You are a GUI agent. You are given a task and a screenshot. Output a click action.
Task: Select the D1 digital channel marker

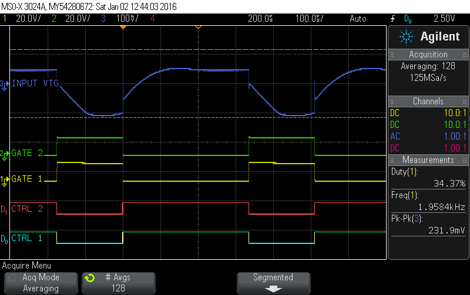(4, 209)
